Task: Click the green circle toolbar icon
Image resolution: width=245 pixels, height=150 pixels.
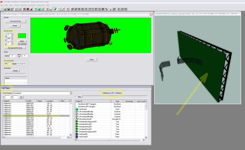Action: [x=36, y=9]
